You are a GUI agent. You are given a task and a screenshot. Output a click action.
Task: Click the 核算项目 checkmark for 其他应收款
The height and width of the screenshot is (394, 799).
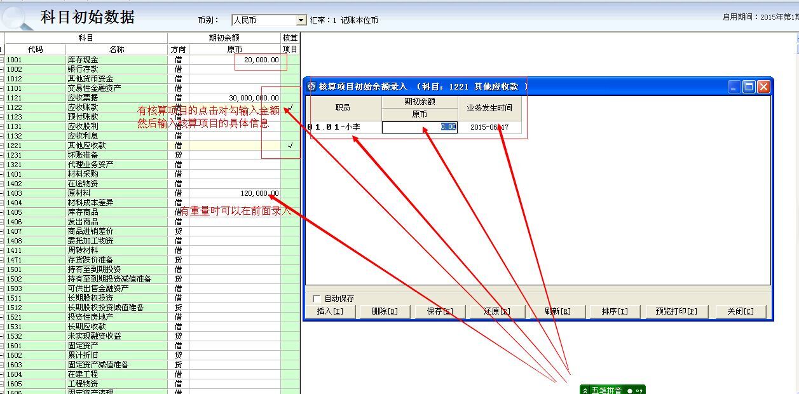coord(290,145)
